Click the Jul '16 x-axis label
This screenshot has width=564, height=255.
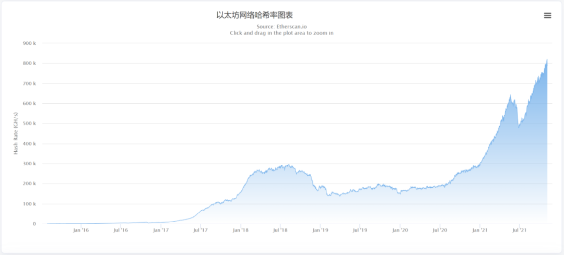point(121,230)
